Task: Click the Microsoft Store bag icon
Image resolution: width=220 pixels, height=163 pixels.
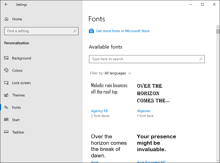Action: pos(91,31)
